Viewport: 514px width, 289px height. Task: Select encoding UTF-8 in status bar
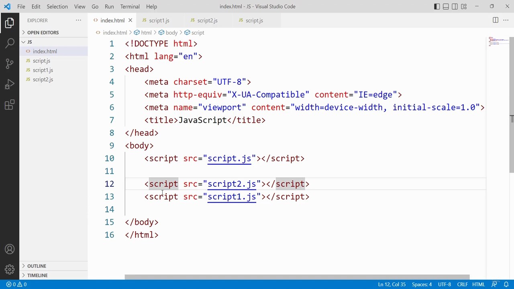445,285
